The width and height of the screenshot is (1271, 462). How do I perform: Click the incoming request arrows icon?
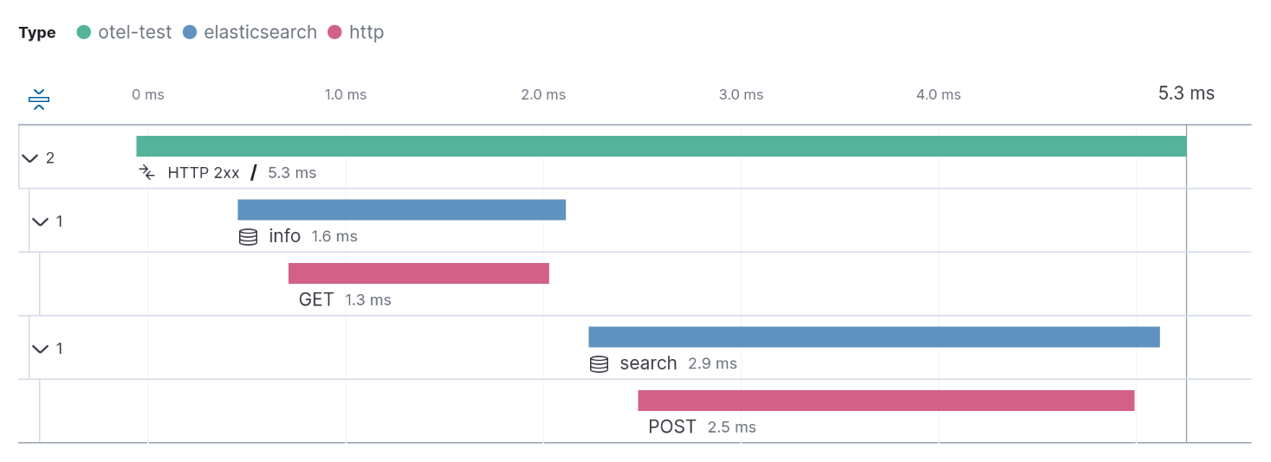coord(147,173)
